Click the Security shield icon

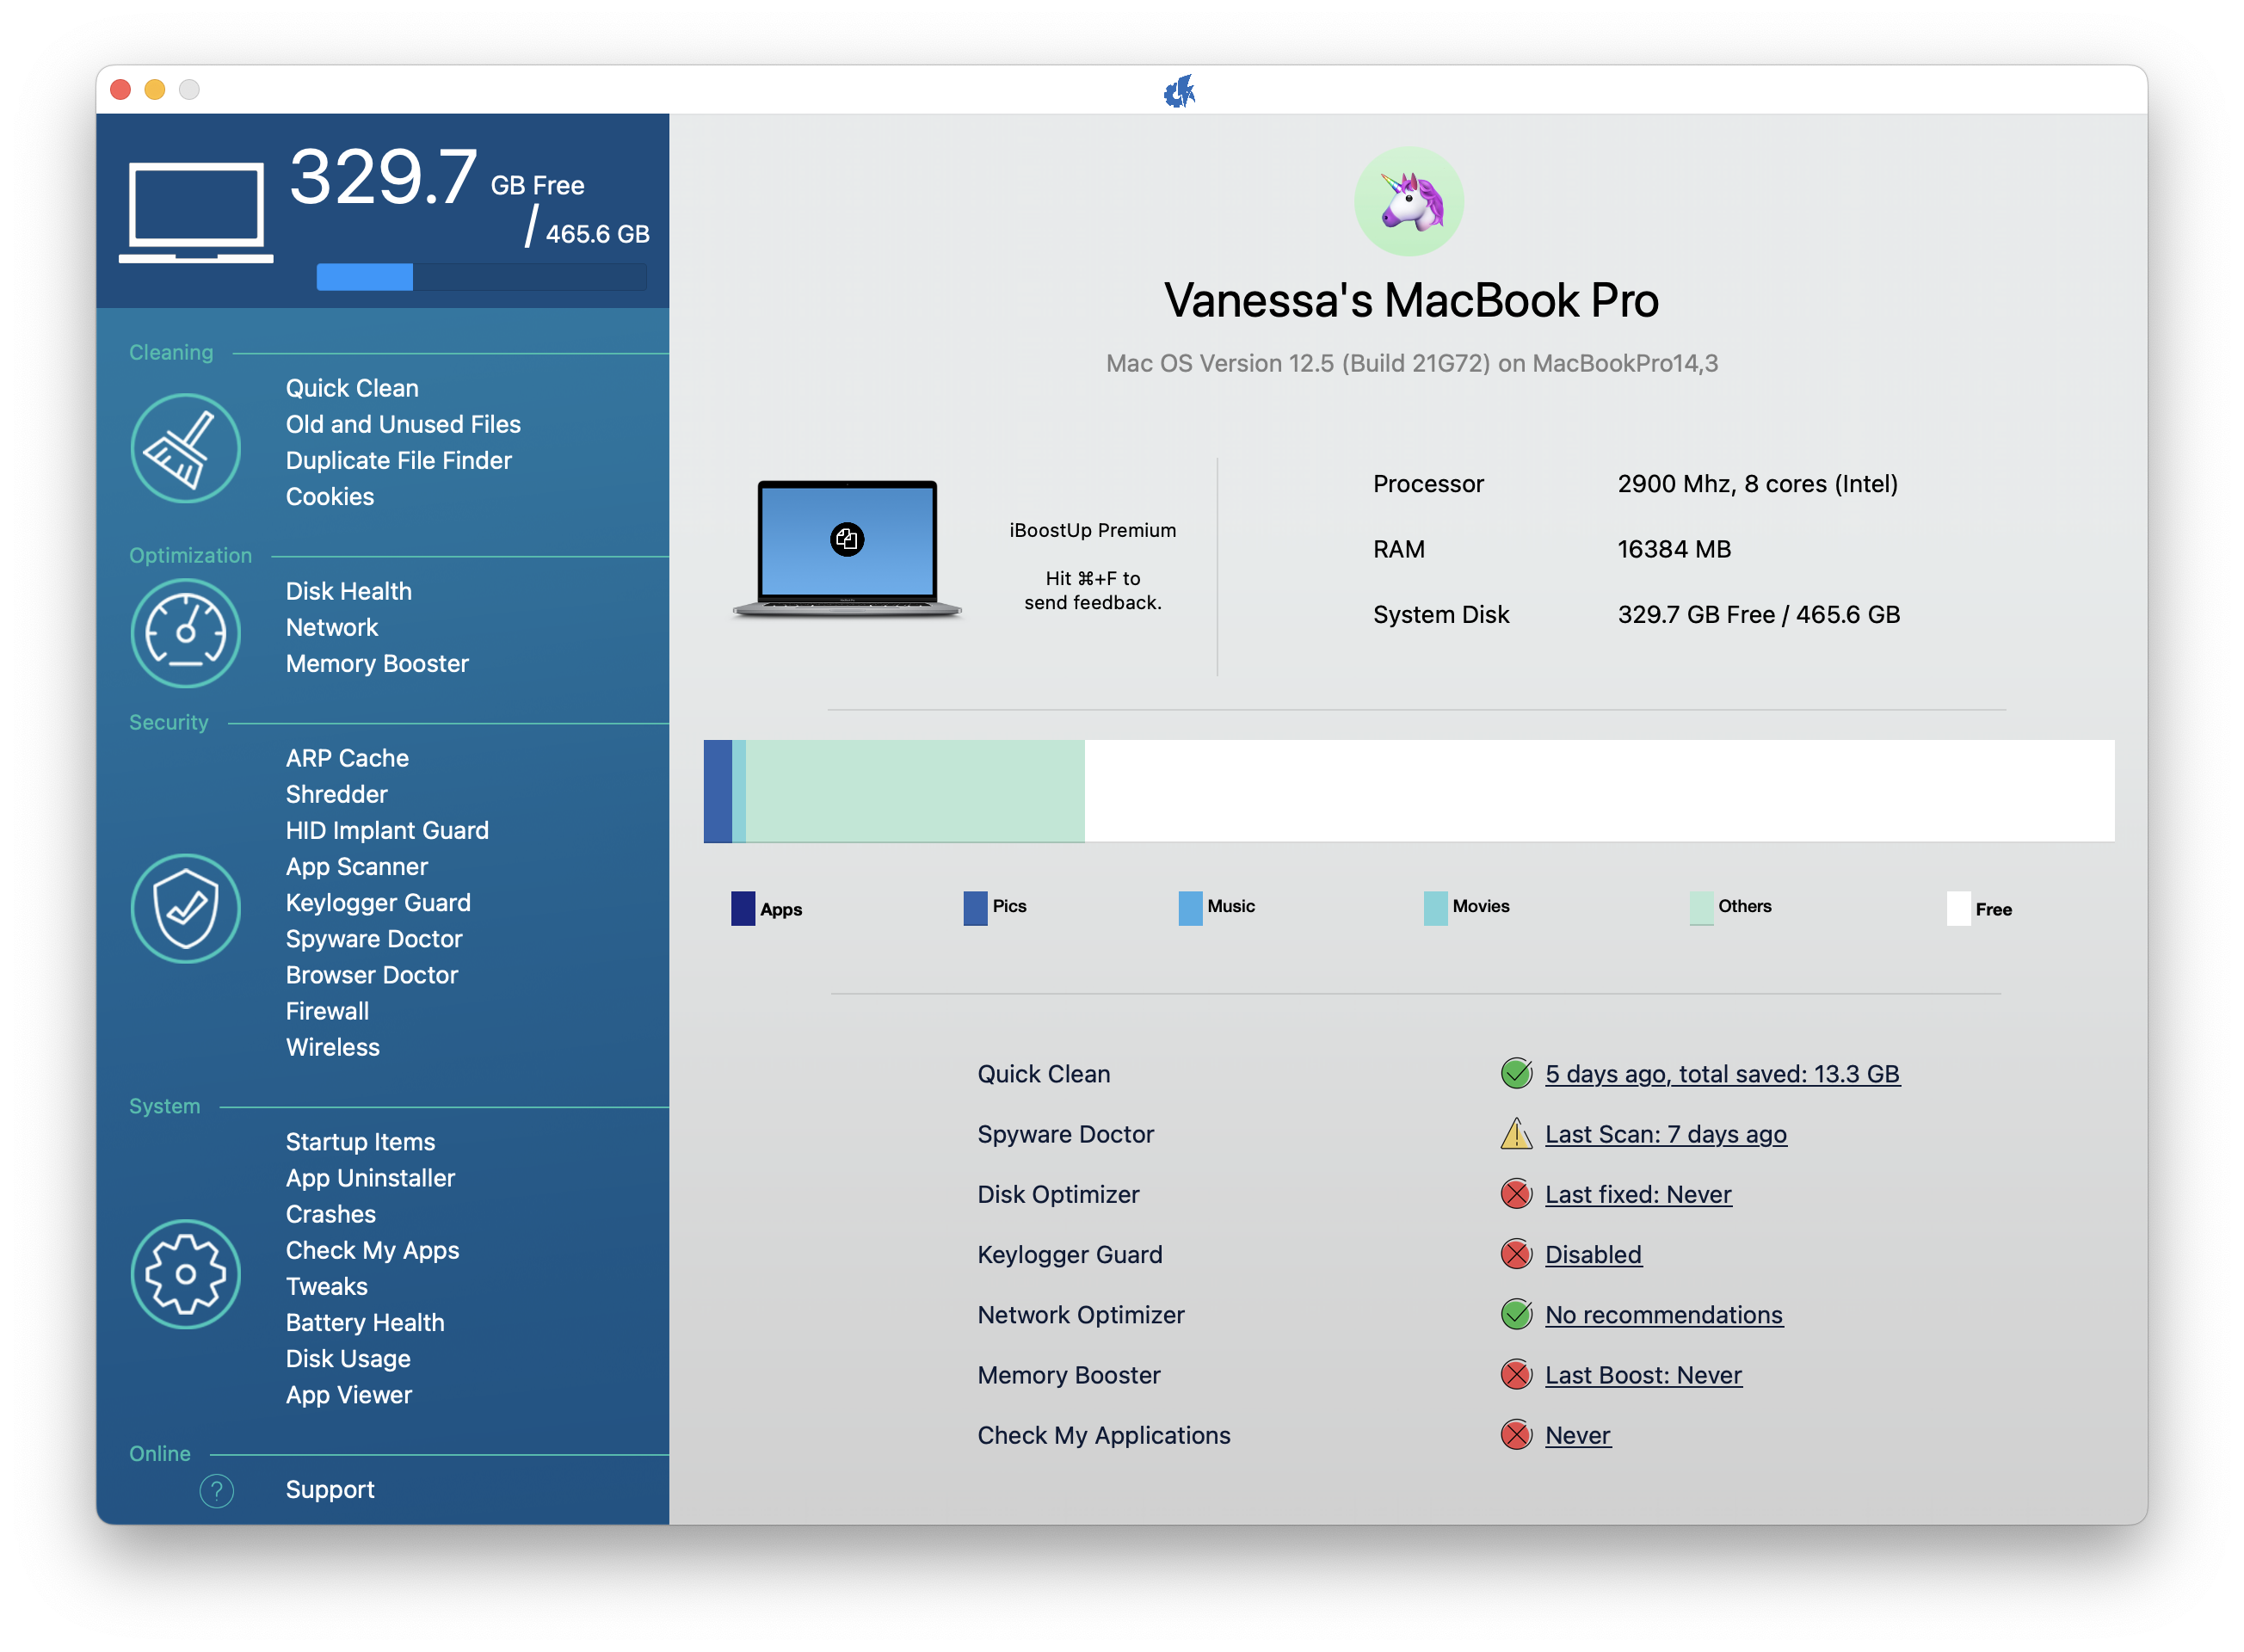[x=185, y=908]
